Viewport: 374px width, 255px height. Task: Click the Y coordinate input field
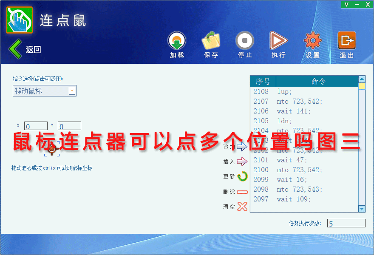[69, 126]
